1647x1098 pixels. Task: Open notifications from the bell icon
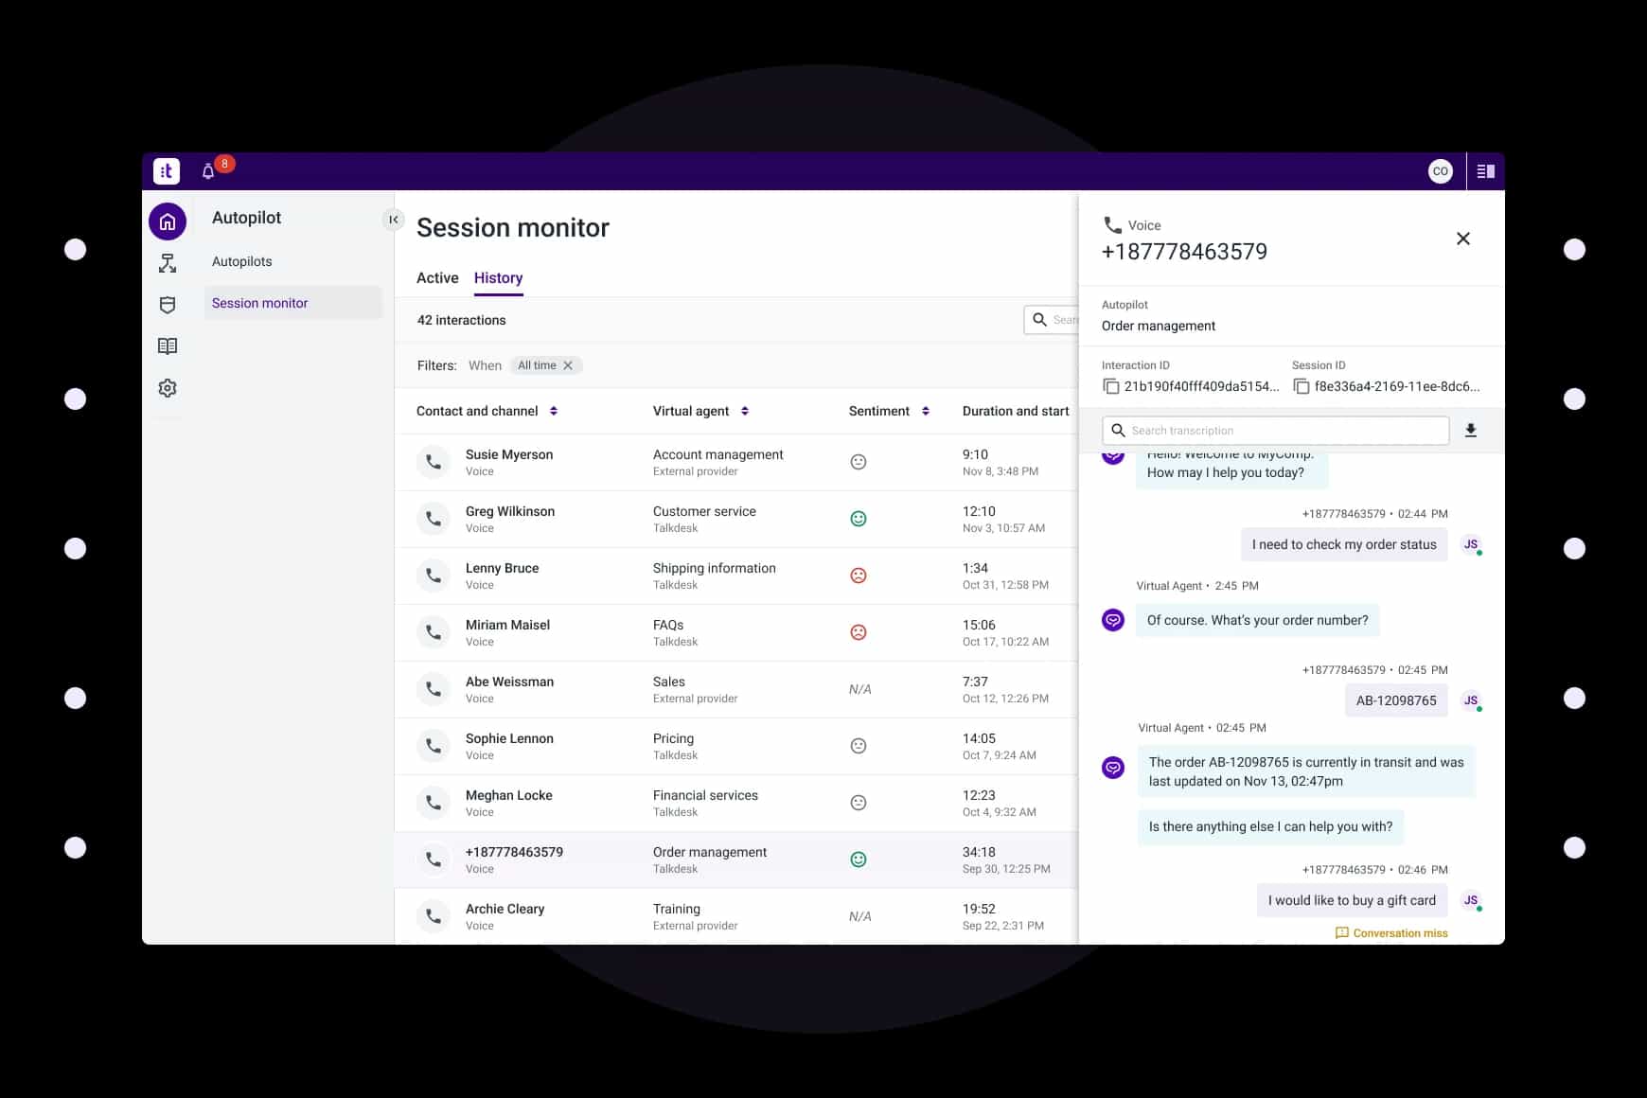[208, 171]
